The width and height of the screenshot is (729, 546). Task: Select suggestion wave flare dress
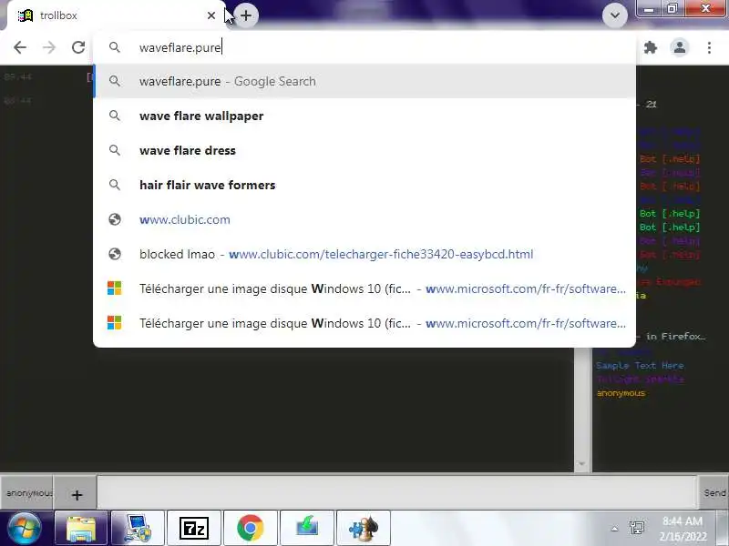(364, 150)
